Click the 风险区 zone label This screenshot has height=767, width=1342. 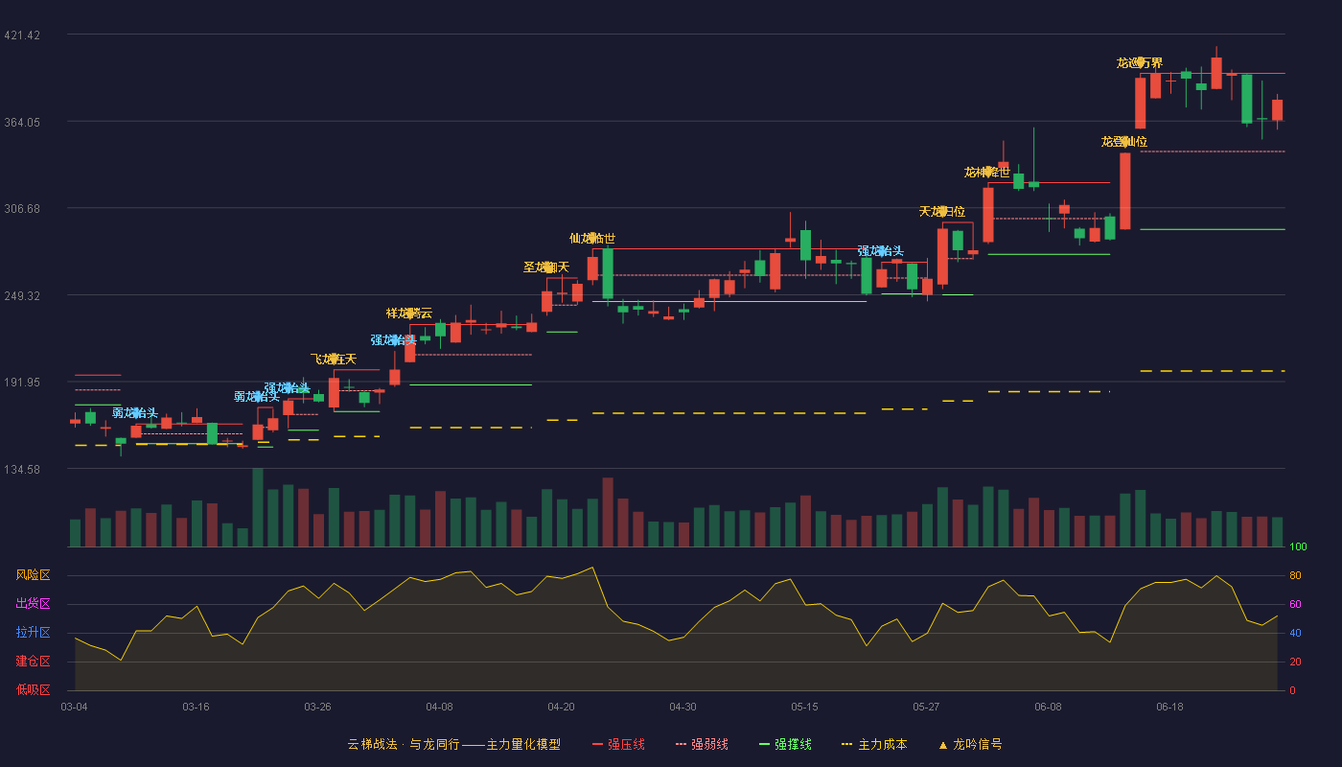coord(33,575)
